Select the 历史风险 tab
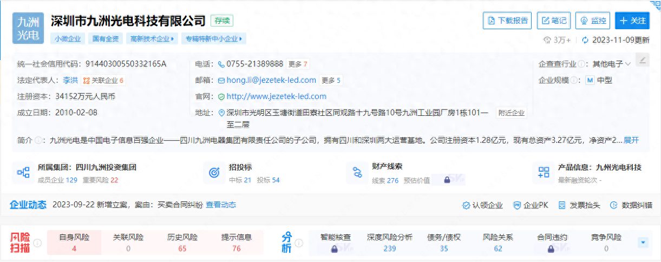This screenshot has height=262, width=661. [182, 243]
